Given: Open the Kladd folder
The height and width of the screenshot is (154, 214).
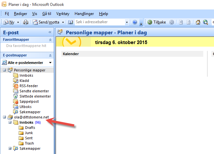Looking at the screenshot, I should 24,81.
